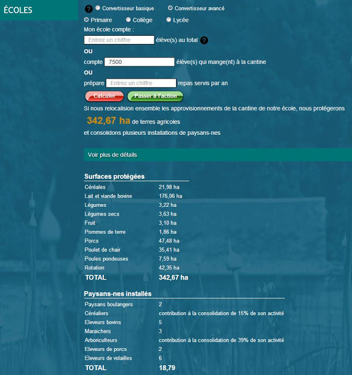Screen dimensions: 352x375
Task: Click the 'Céréales' row label
Action: pos(95,187)
